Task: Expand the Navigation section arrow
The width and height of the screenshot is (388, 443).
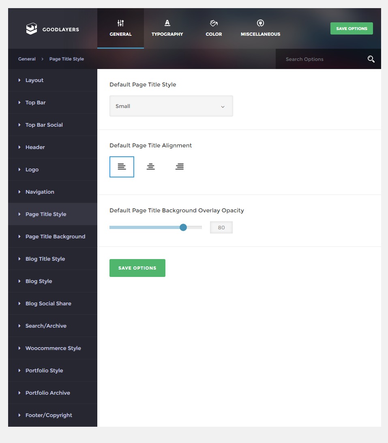Action: (x=19, y=192)
